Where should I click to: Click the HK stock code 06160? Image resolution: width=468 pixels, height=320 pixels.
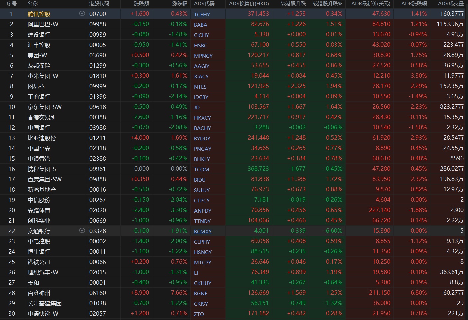(x=98, y=293)
